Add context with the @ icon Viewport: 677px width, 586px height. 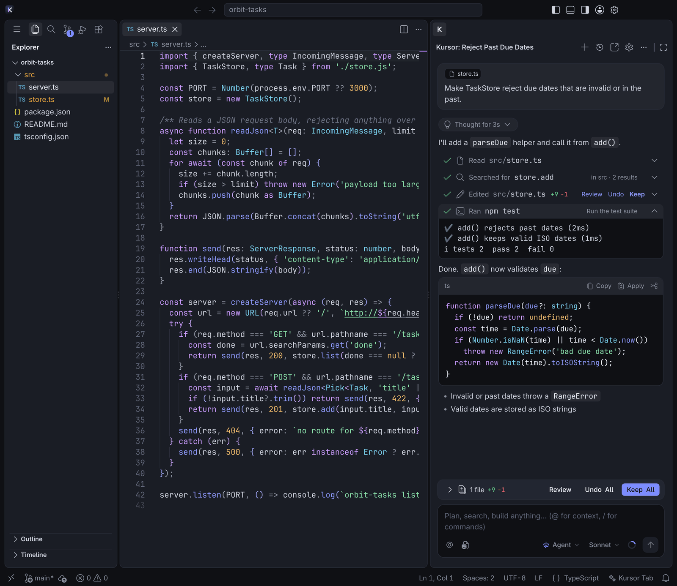(x=449, y=545)
